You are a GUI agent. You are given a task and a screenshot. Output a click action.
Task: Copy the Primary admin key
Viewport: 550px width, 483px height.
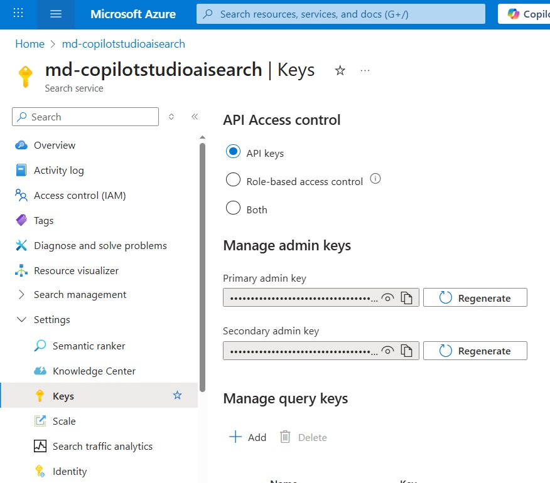[x=407, y=298]
